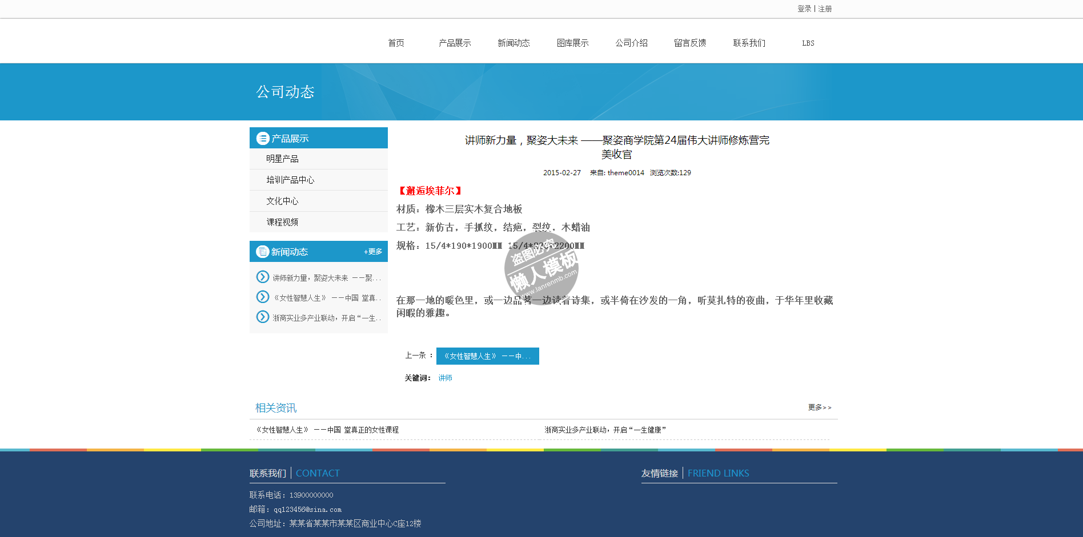This screenshot has height=537, width=1083.
Task: Select 培训产品中心 from sidebar list
Action: click(290, 180)
